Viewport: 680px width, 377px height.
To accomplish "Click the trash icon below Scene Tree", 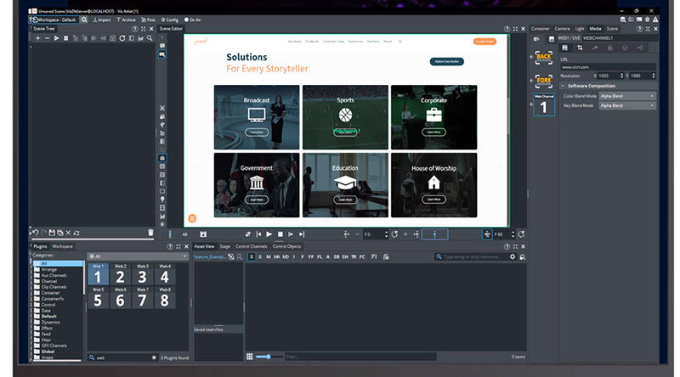I will point(150,232).
